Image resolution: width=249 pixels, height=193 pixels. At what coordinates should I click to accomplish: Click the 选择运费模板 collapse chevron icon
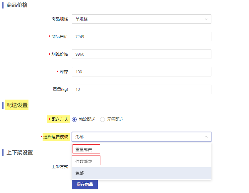(206, 137)
